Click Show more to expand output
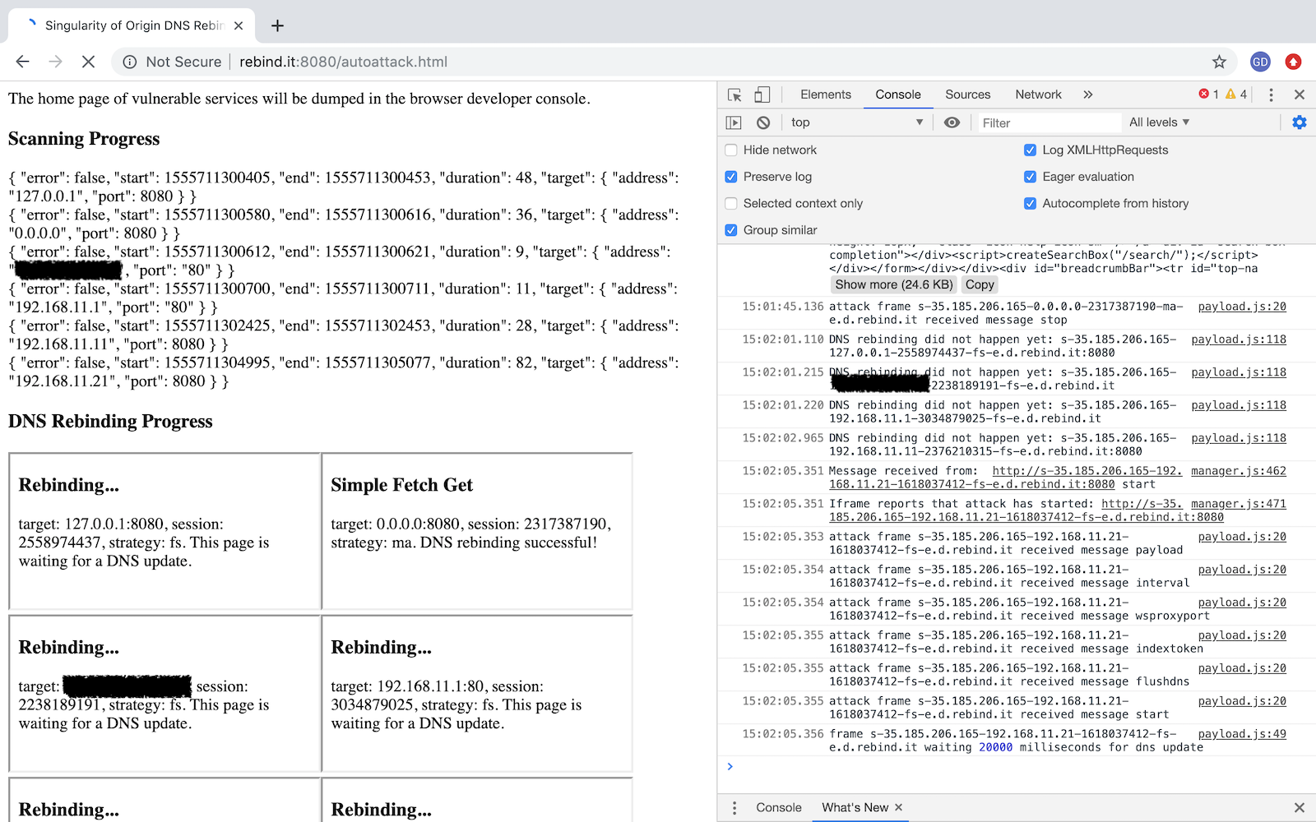The image size is (1316, 822). (893, 284)
